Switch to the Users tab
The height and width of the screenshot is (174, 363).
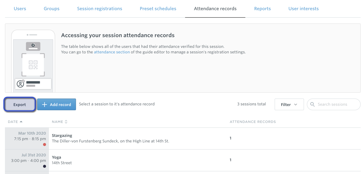20,8
